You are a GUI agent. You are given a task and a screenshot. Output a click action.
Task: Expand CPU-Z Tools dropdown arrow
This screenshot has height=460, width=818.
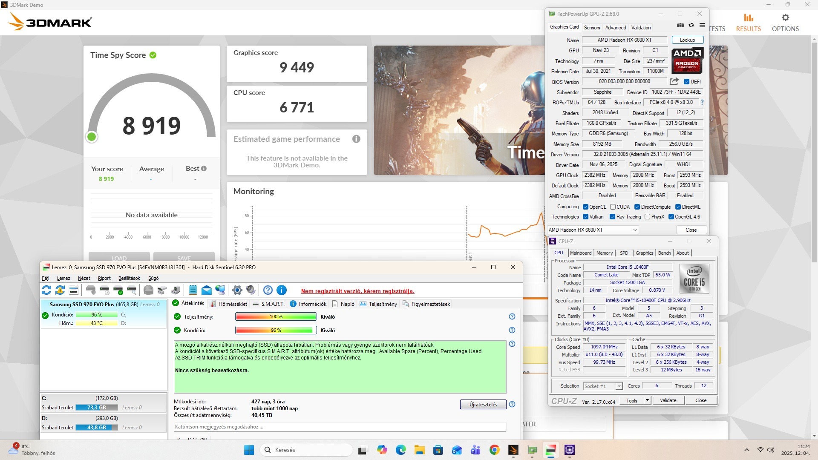click(x=647, y=400)
